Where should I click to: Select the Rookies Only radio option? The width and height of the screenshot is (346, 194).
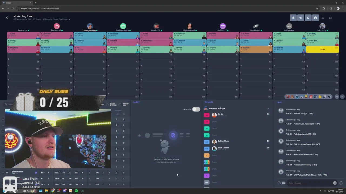tap(120, 105)
